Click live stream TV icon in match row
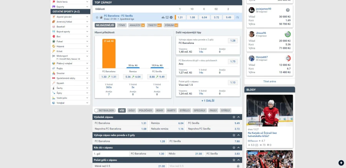Screen dimensions: 346x168 point(167,17)
